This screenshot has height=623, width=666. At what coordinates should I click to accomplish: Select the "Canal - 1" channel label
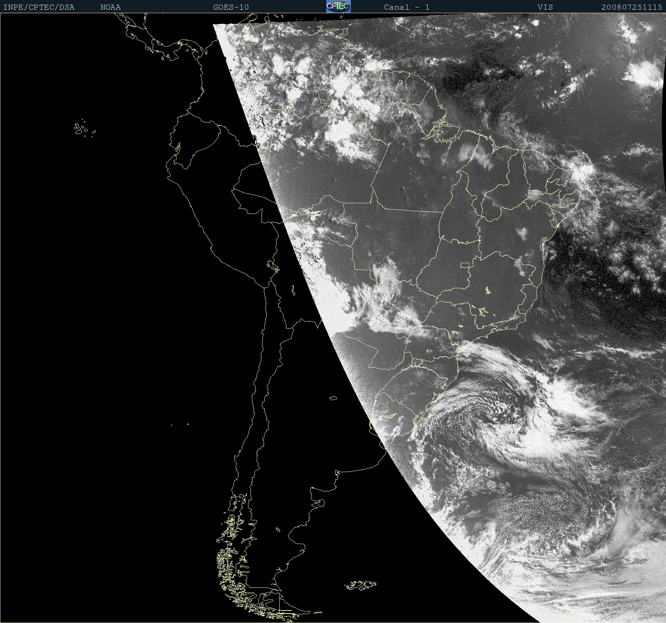(x=407, y=7)
